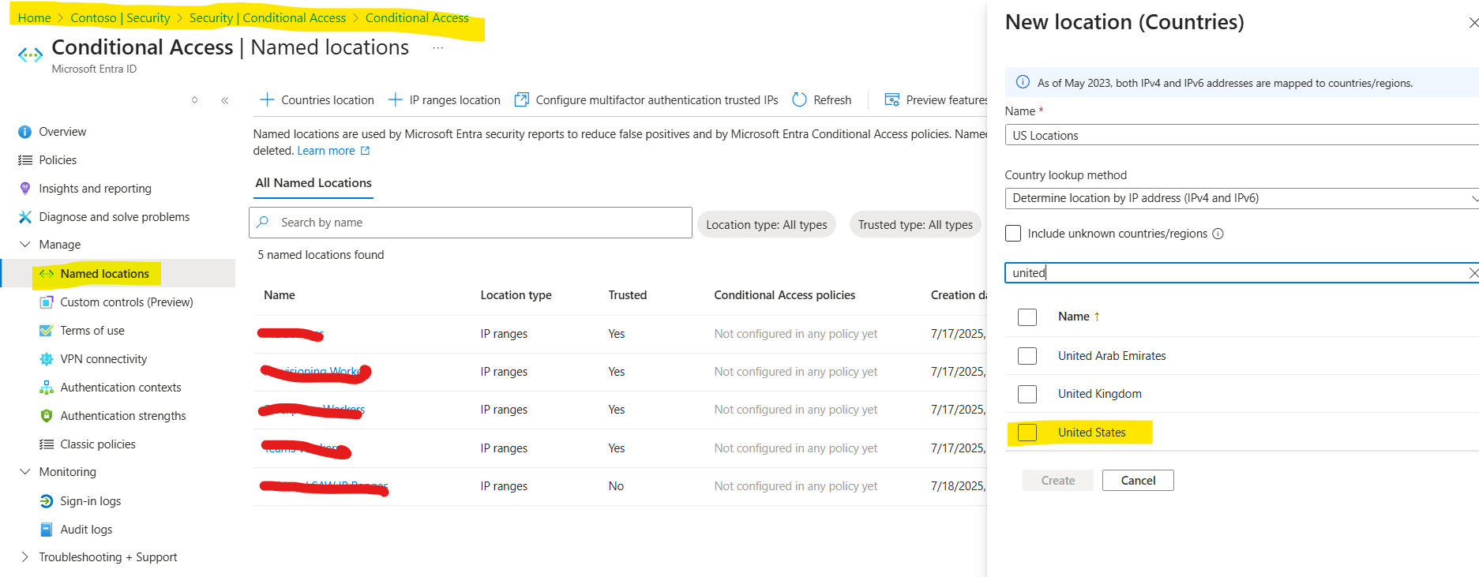The width and height of the screenshot is (1479, 577).
Task: Click the Terms of use checkmark icon
Action: (47, 331)
